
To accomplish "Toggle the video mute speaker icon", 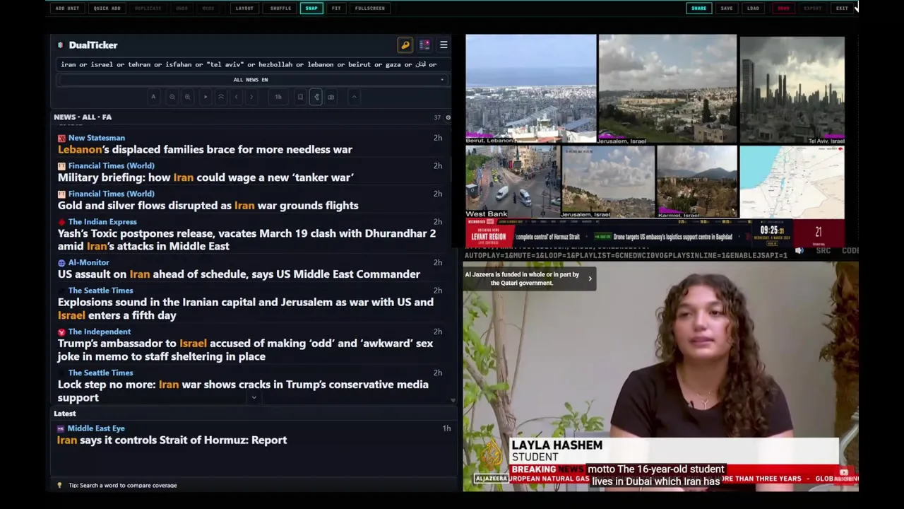I will coord(799,250).
